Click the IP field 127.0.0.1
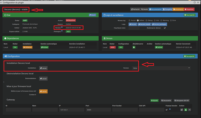 [x=72, y=110]
